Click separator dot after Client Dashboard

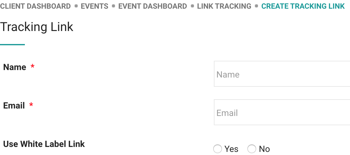tap(76, 6)
